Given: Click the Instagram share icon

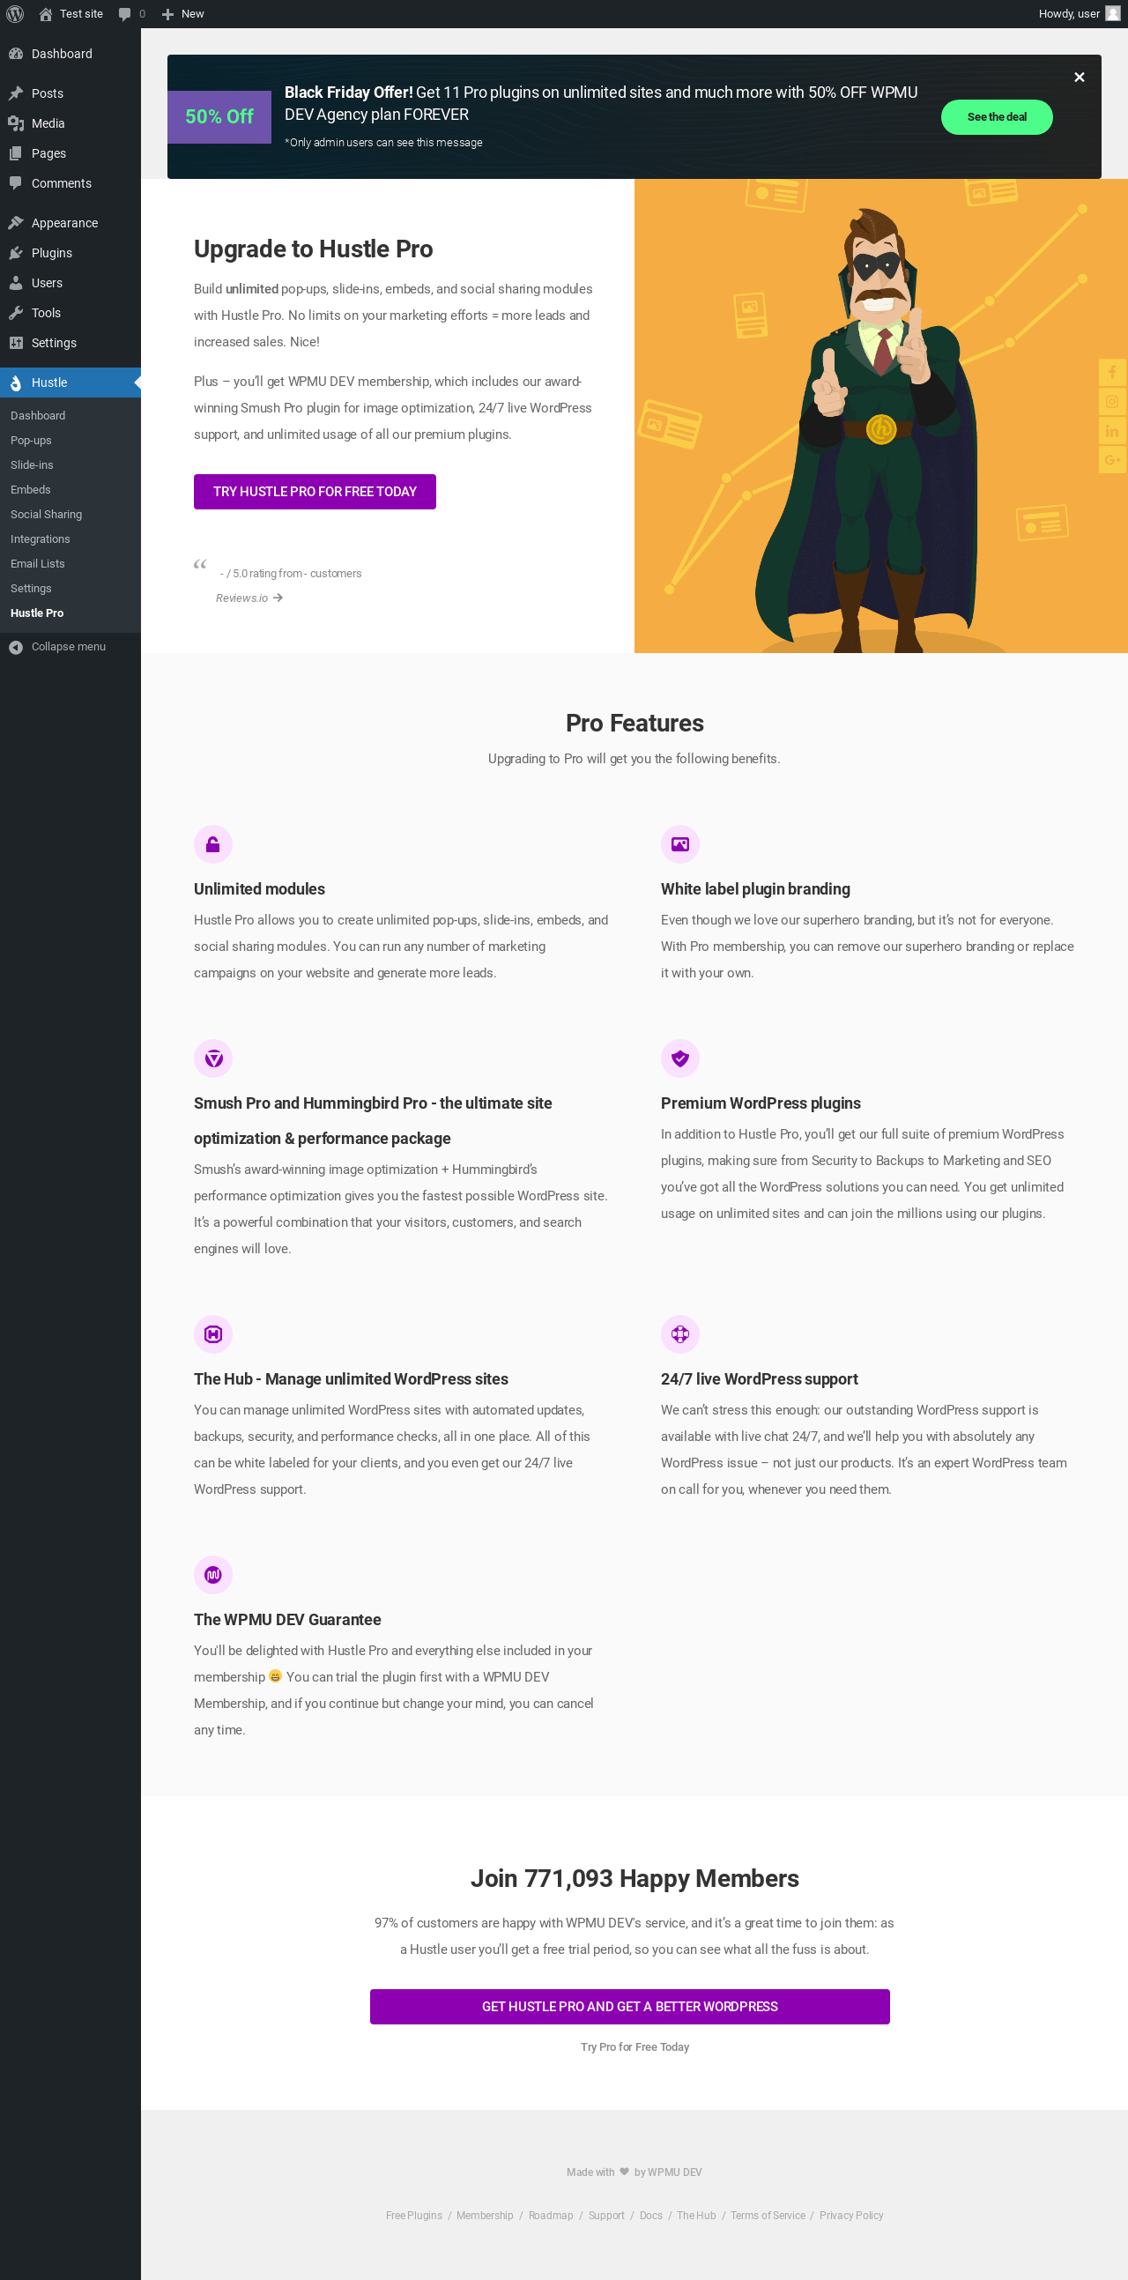Looking at the screenshot, I should click(x=1112, y=402).
